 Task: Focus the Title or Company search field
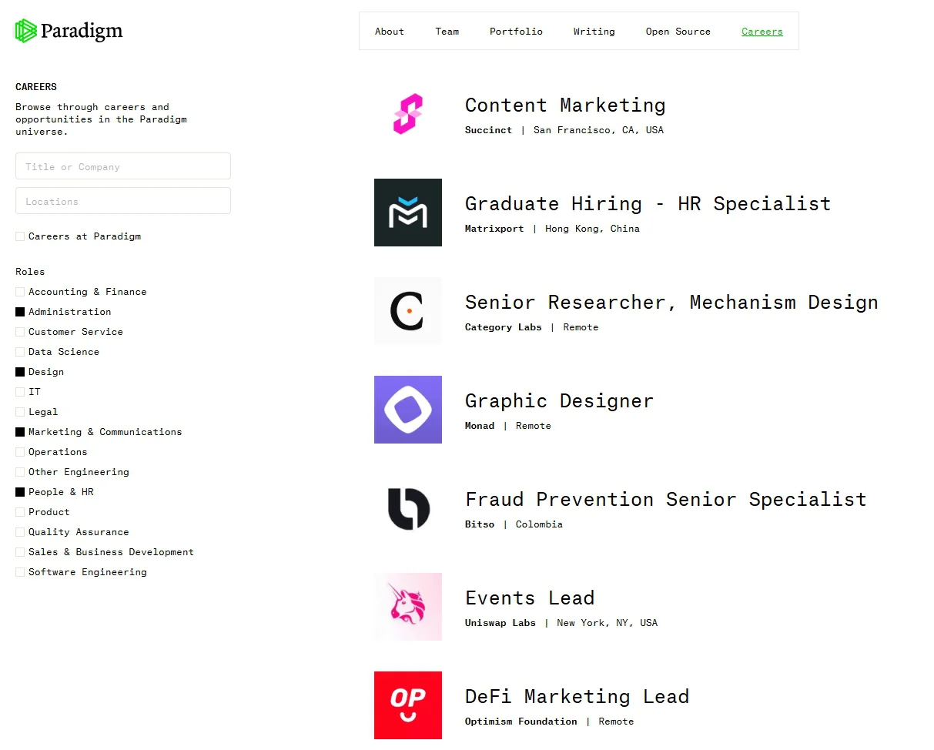(x=123, y=166)
